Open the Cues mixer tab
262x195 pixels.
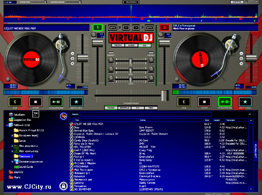click(131, 45)
